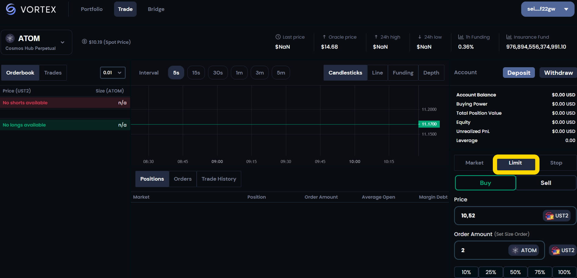Click the Deposit button
The image size is (577, 278).
[519, 73]
